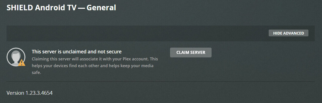Click the orange warning triangle badge
The width and height of the screenshot is (322, 103).
click(22, 62)
